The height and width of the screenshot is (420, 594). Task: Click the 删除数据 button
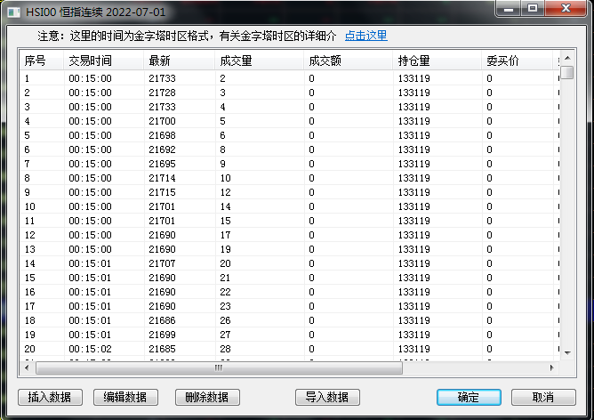tap(207, 397)
